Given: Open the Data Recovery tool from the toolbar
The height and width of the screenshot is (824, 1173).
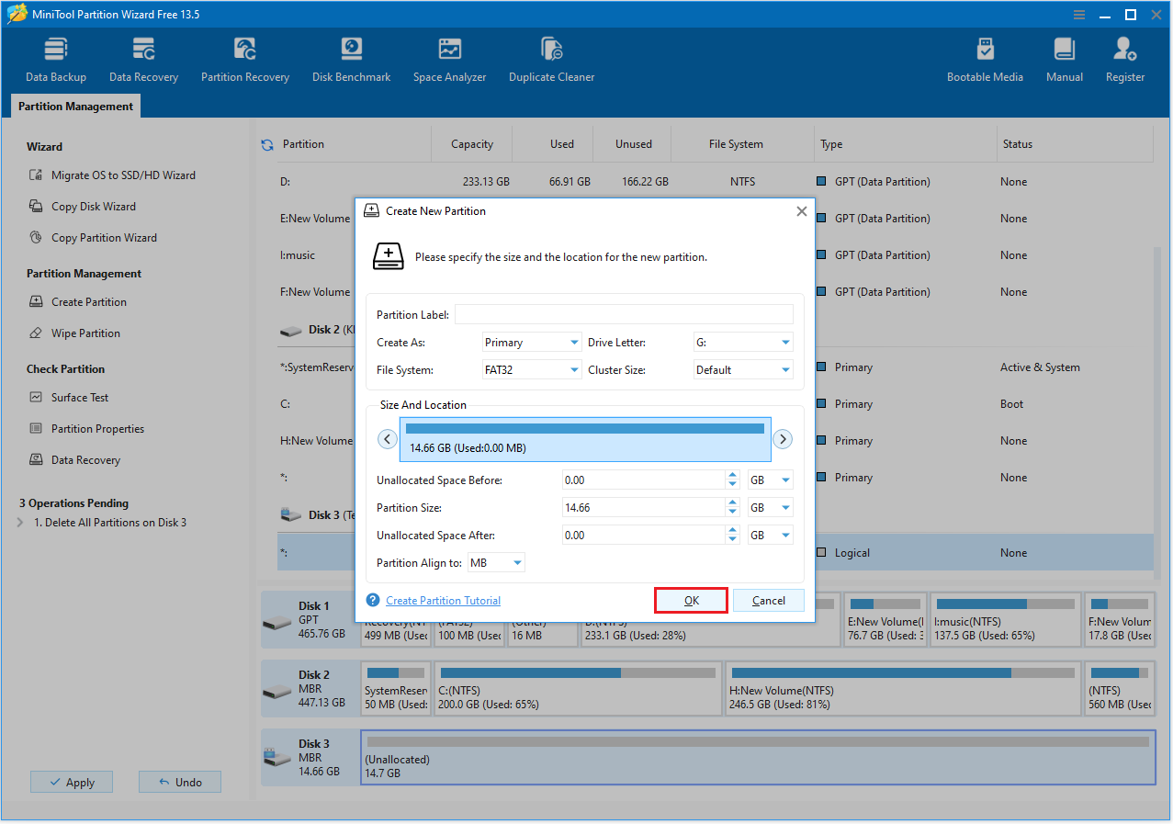Looking at the screenshot, I should coord(143,57).
